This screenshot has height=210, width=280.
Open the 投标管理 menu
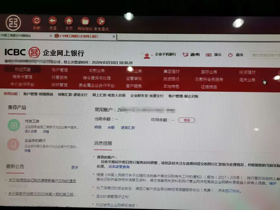59,85
